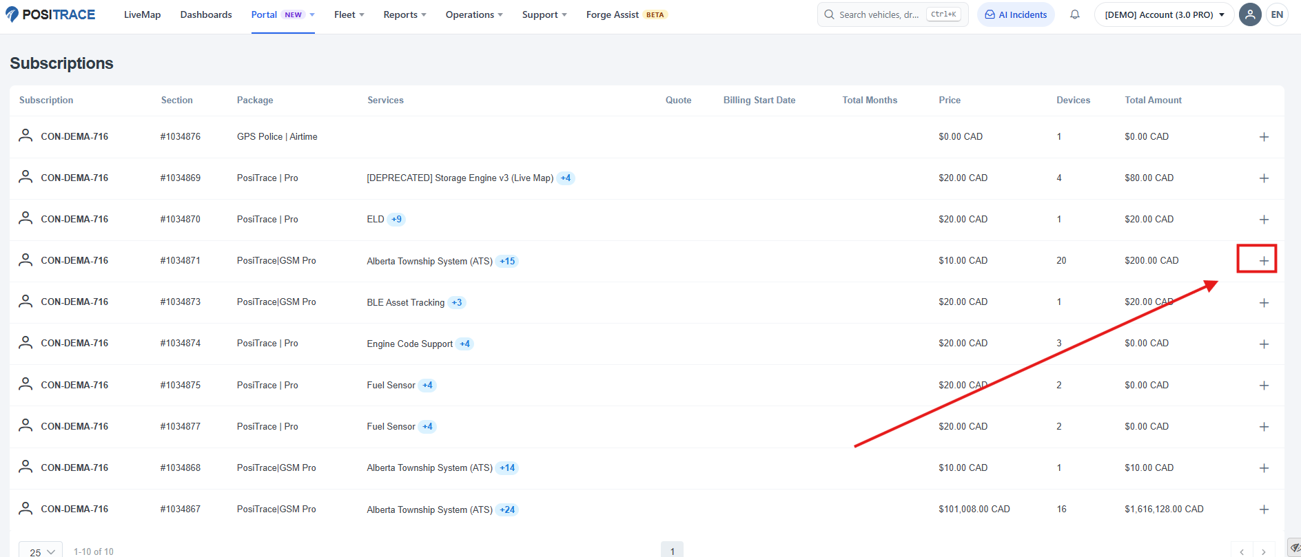
Task: Open the [DEMO] Account (3.0 PRO) dropdown
Action: [1164, 14]
